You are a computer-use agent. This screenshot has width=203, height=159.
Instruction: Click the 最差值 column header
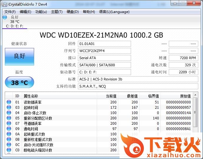point(129,96)
